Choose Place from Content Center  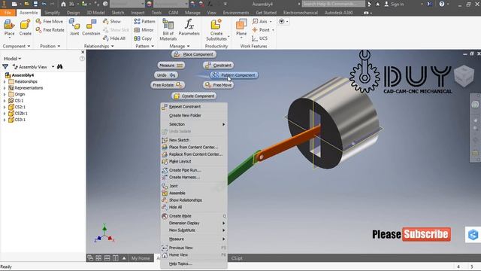pos(194,148)
